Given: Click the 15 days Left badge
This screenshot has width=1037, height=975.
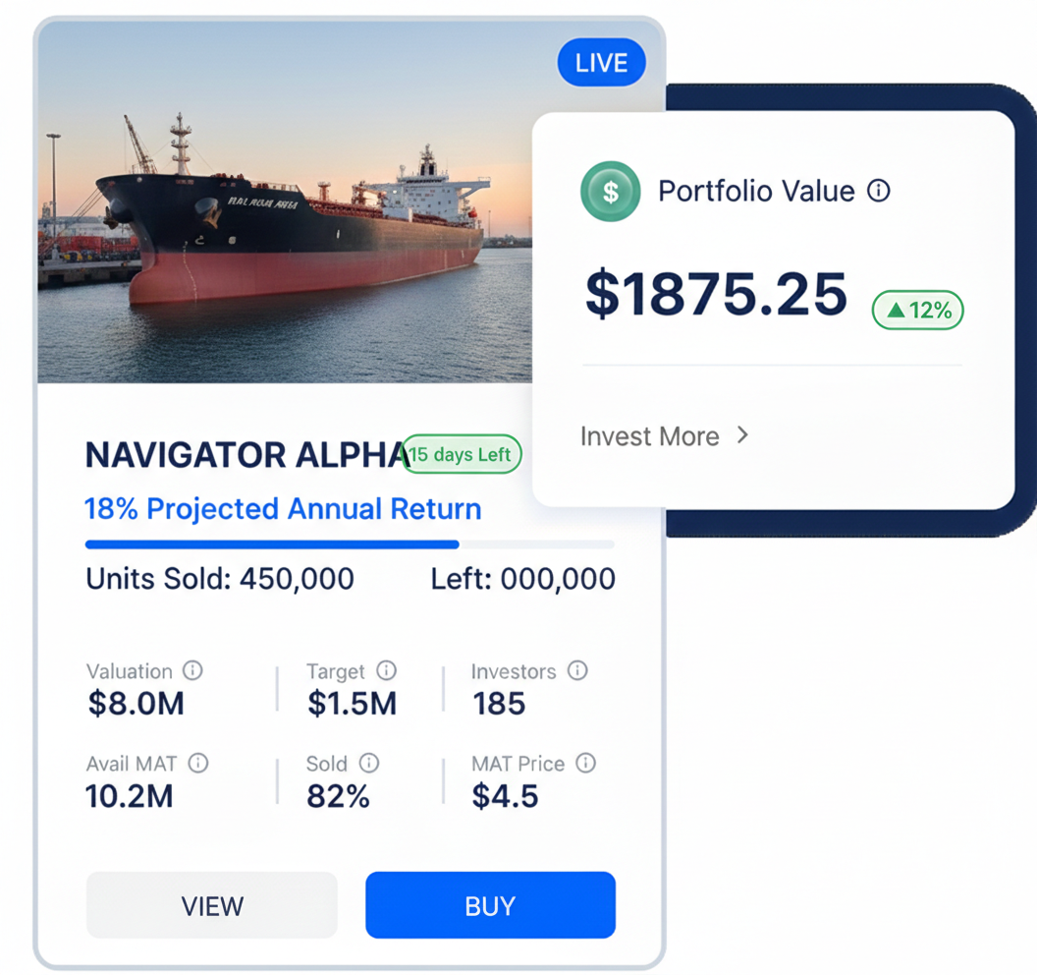Looking at the screenshot, I should coord(461,454).
